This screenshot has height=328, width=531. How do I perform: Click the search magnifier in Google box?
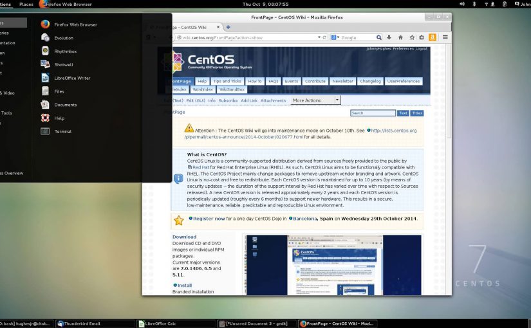coord(379,37)
